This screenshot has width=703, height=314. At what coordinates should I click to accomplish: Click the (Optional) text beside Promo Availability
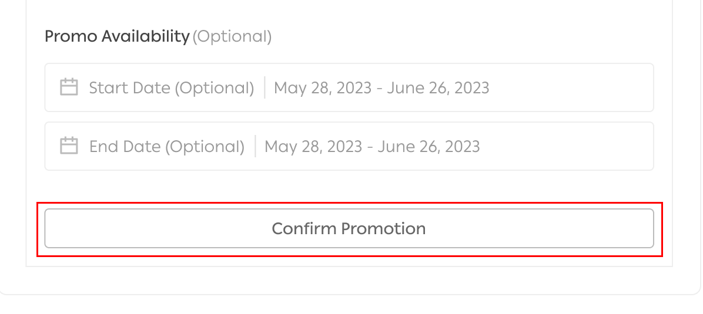point(232,36)
